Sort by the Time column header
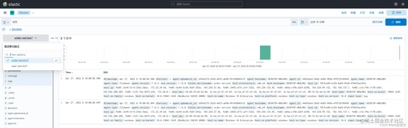The image size is (408, 128). click(69, 72)
